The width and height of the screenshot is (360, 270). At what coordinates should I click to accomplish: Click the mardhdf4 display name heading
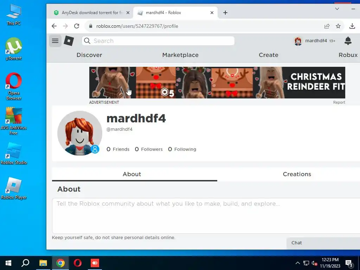click(136, 118)
